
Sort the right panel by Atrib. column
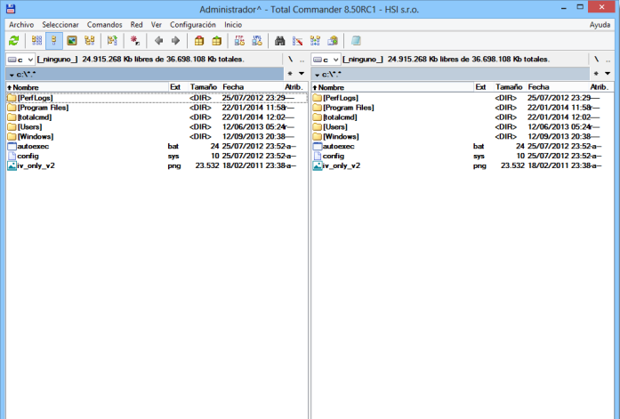(600, 87)
